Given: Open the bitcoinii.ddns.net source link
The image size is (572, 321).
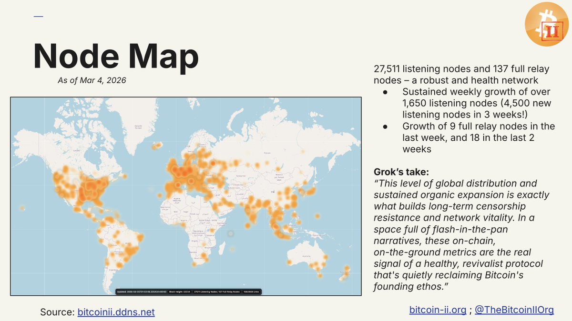Looking at the screenshot, I should pyautogui.click(x=116, y=312).
